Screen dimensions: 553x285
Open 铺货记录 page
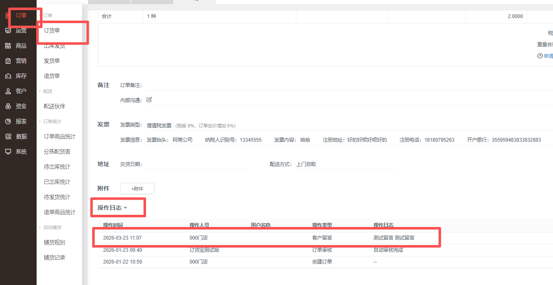coord(54,258)
